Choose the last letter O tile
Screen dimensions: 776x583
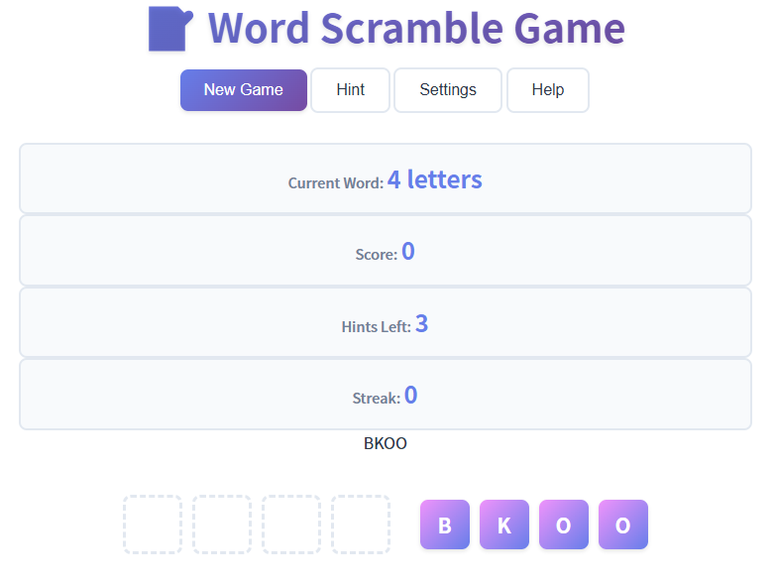623,525
